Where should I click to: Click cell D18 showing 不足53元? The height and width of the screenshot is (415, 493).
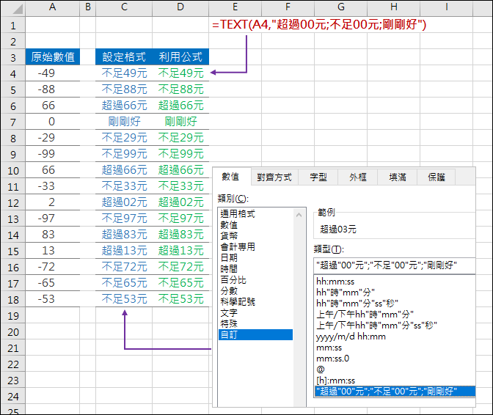pos(180,299)
